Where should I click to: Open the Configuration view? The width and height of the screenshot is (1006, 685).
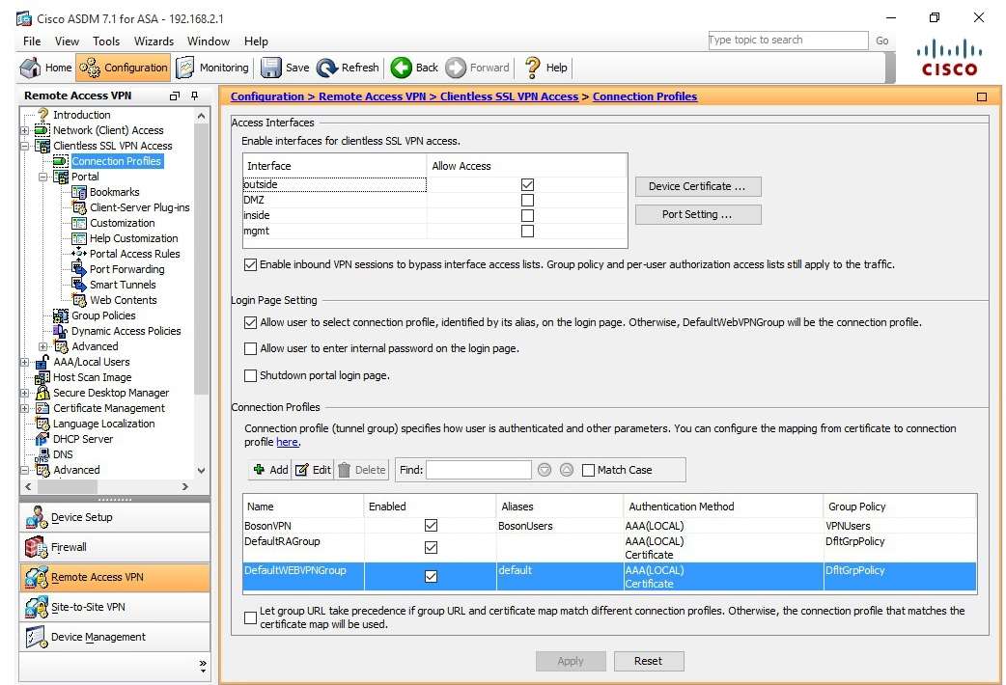(124, 68)
